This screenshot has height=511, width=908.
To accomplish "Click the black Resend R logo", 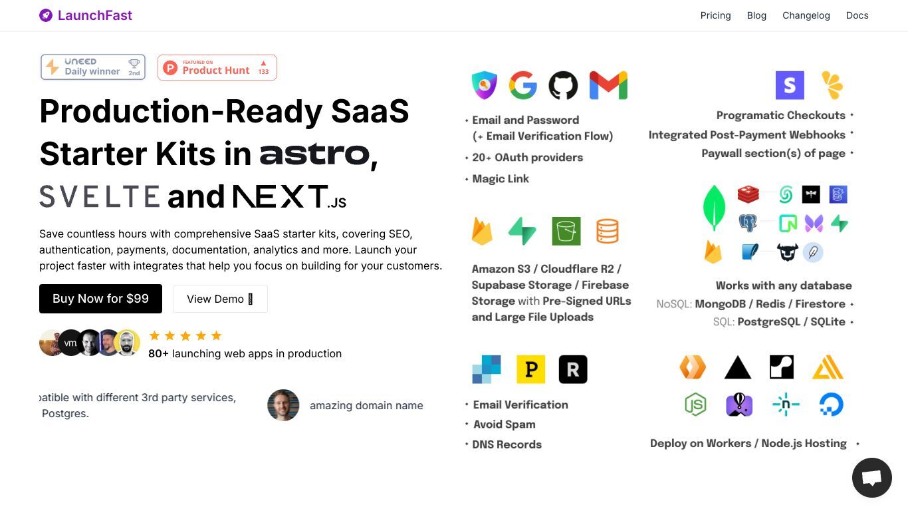I will (573, 369).
